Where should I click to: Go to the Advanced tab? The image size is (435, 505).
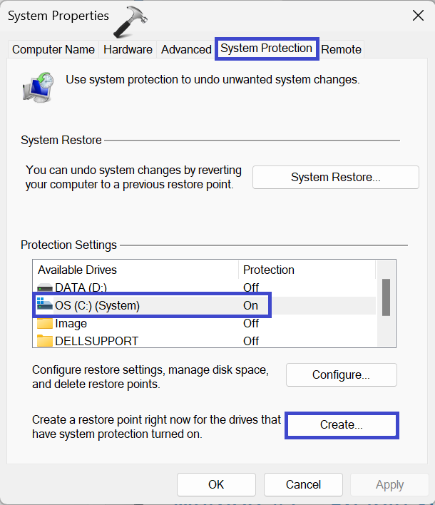tap(186, 49)
